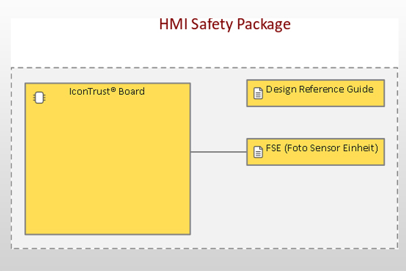Viewport: 406px width, 271px height.
Task: Click the document icon beside FSE label
Action: click(258, 152)
